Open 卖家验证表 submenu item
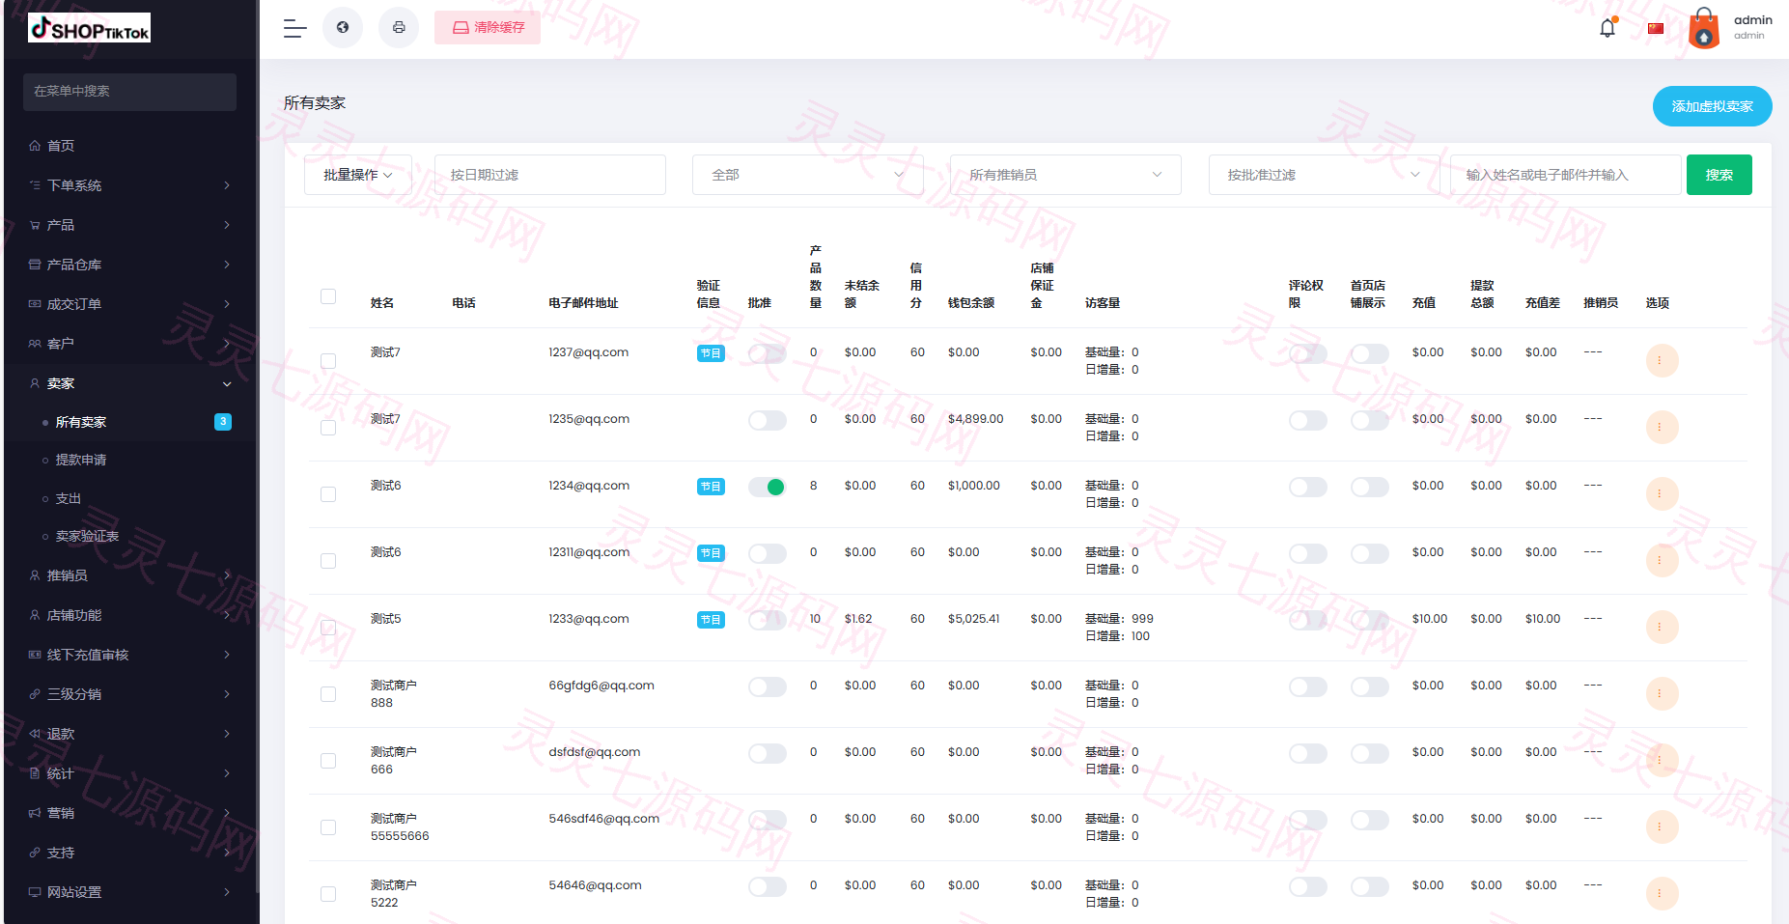 pyautogui.click(x=87, y=536)
